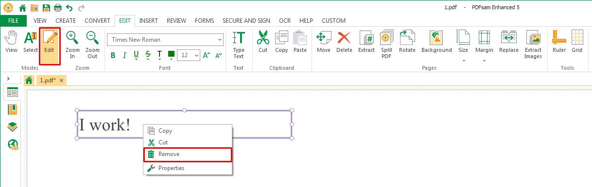Click the Replace pages tool
The height and width of the screenshot is (187, 592).
point(509,42)
